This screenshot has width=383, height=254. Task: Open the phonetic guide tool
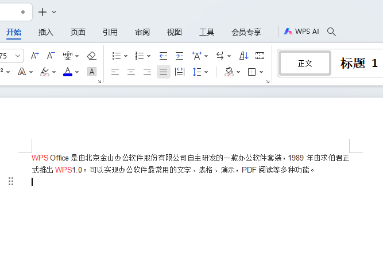coord(67,56)
